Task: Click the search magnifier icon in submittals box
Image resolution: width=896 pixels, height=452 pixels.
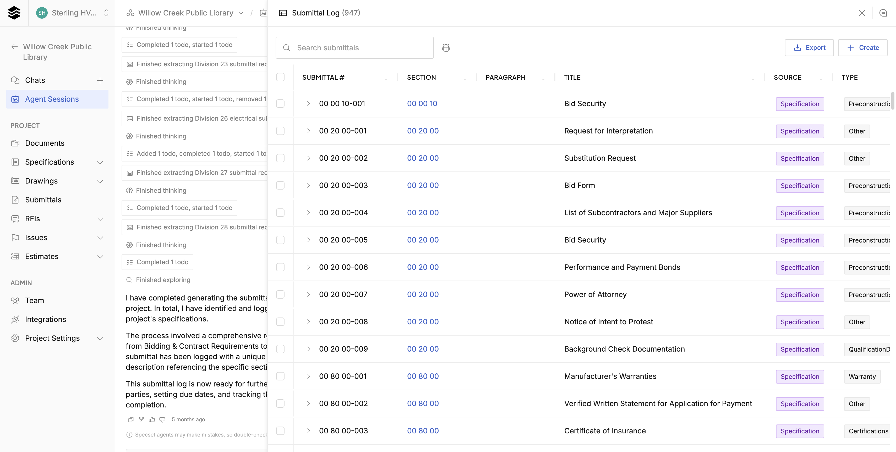Action: click(x=287, y=48)
